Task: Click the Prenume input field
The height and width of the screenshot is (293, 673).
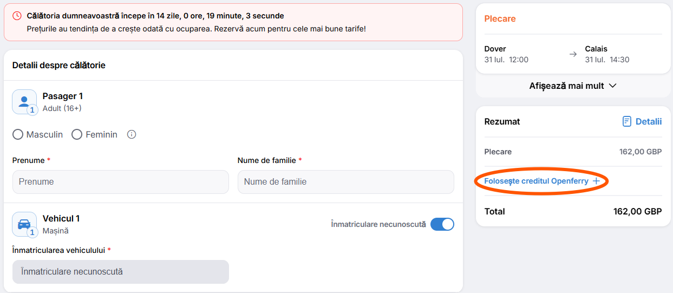Action: click(x=121, y=182)
